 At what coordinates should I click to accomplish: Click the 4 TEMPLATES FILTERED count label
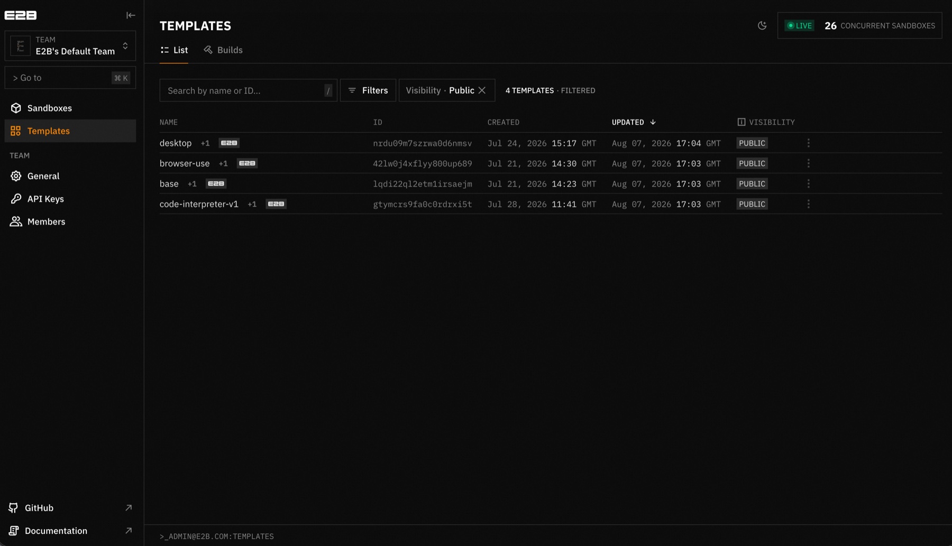[x=550, y=90]
